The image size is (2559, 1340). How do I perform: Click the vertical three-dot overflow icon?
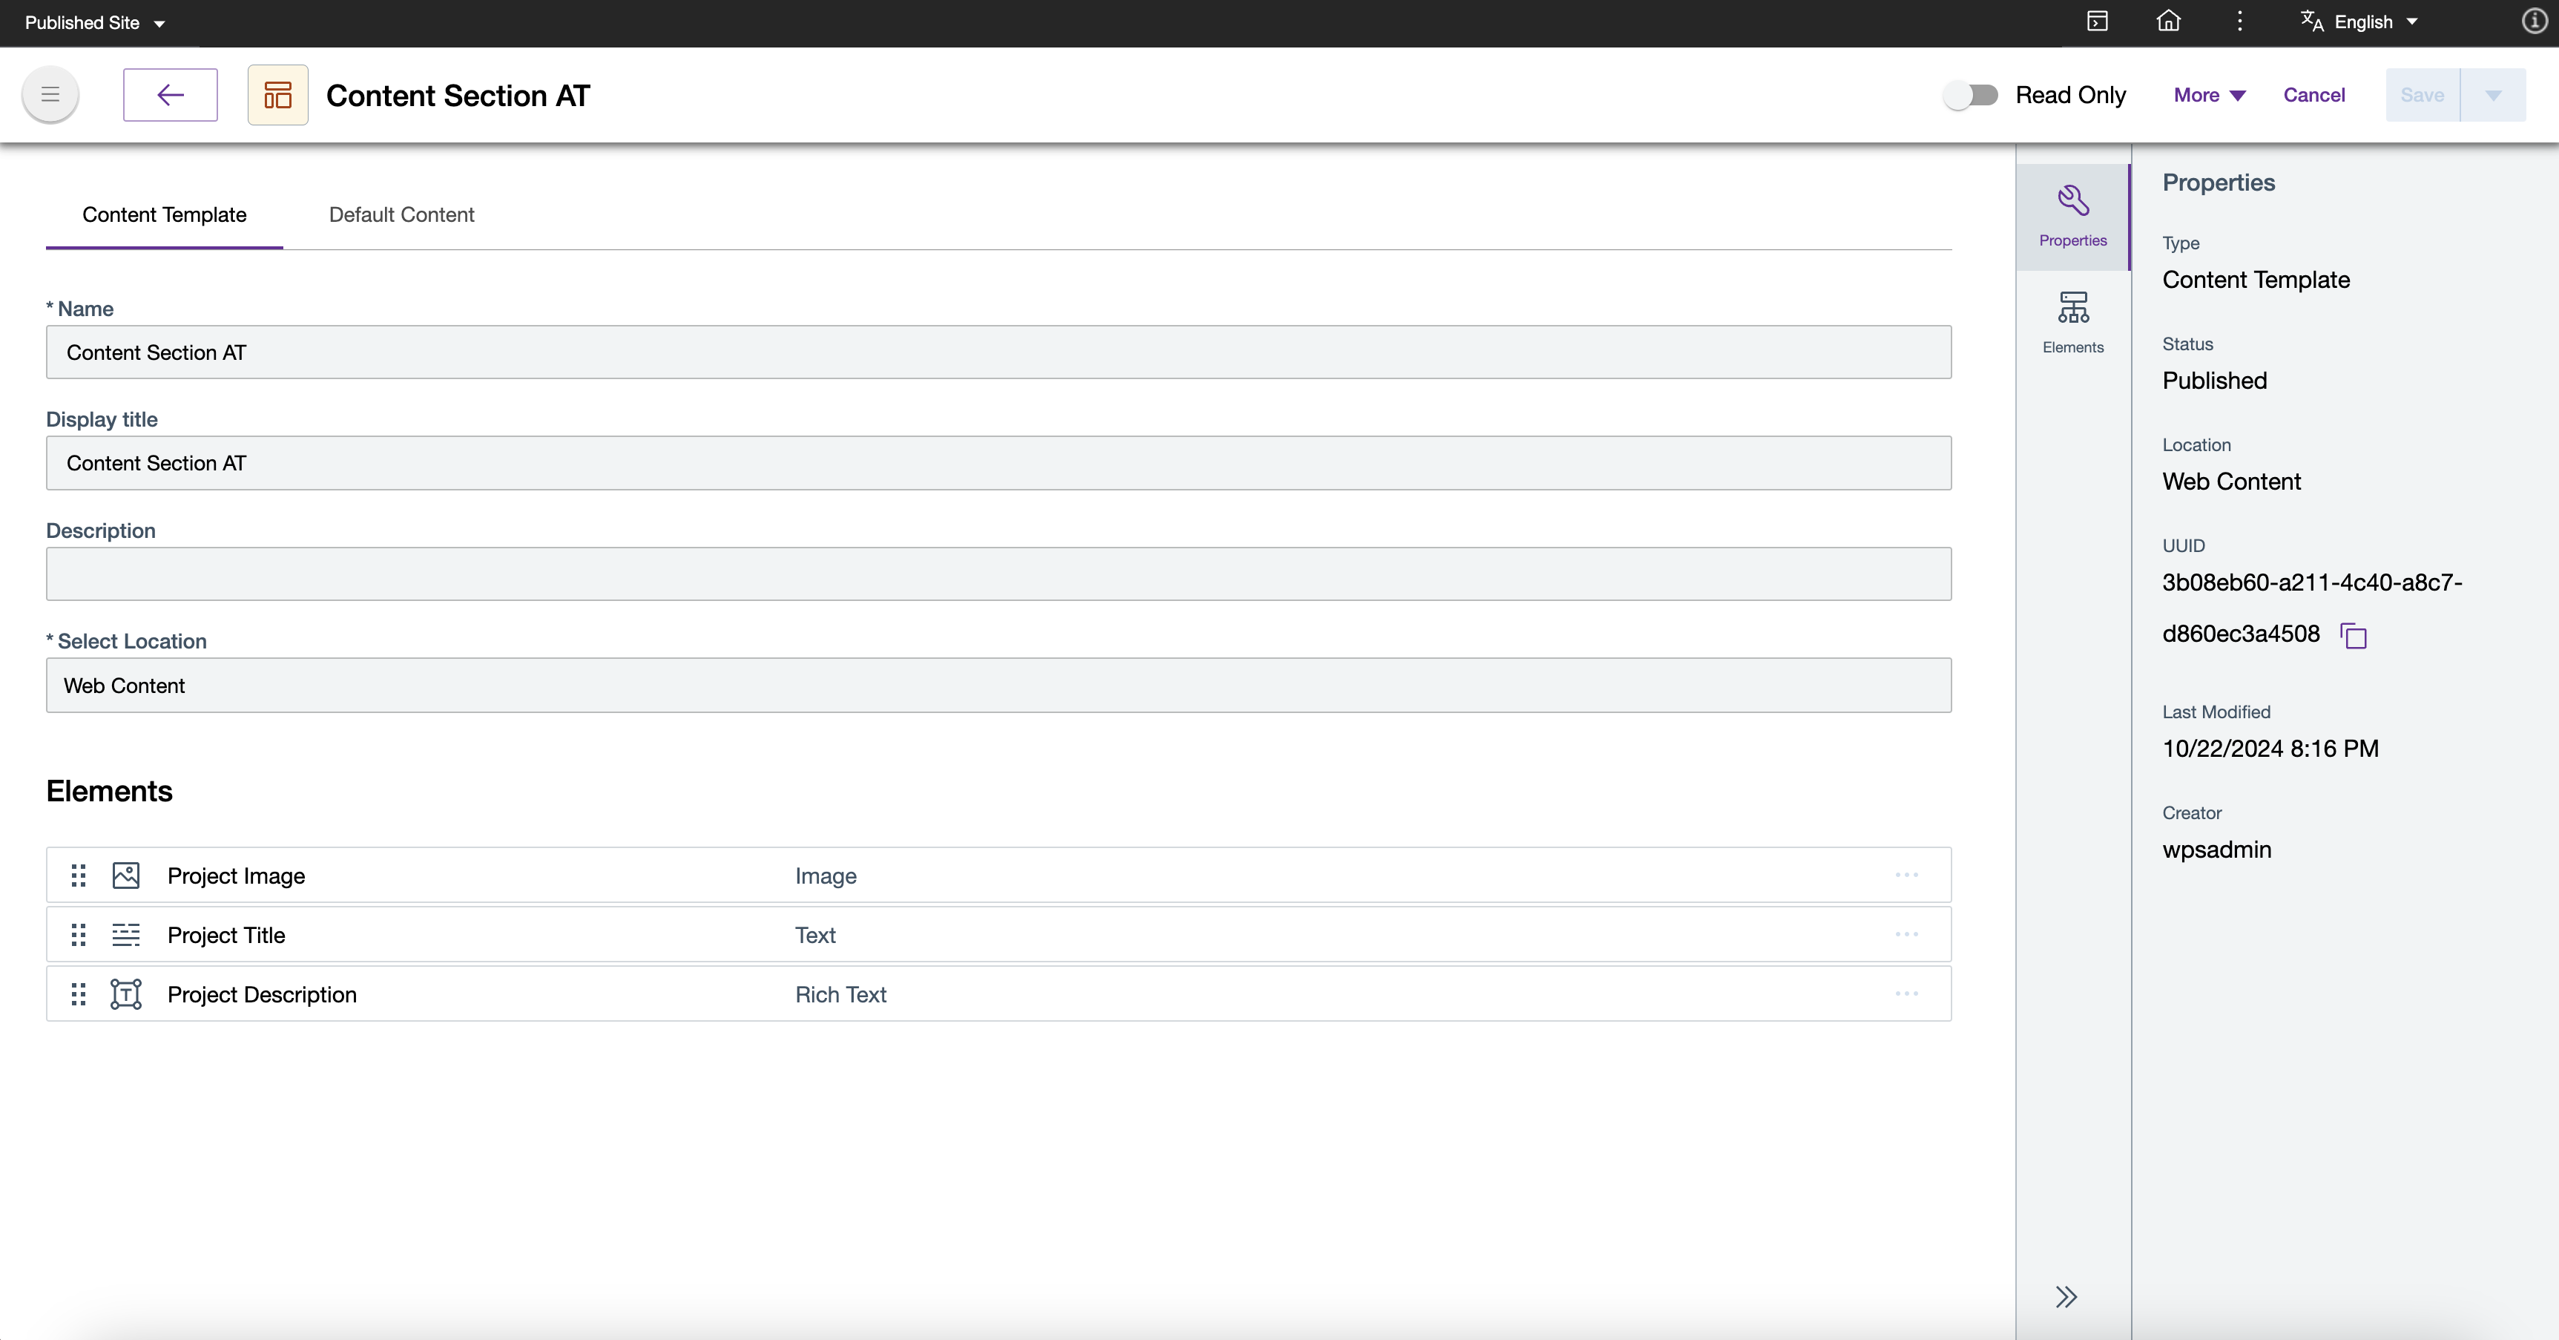click(x=2239, y=21)
